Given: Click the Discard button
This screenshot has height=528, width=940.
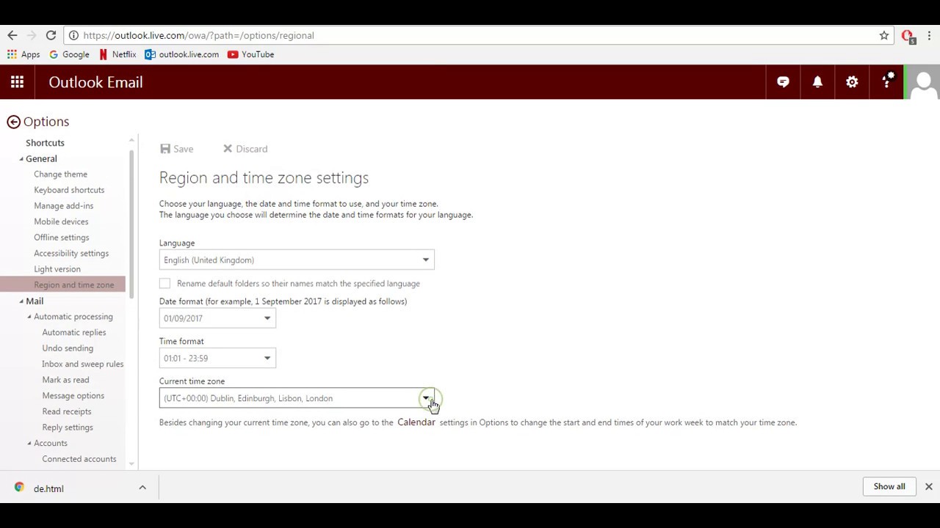Looking at the screenshot, I should 245,149.
